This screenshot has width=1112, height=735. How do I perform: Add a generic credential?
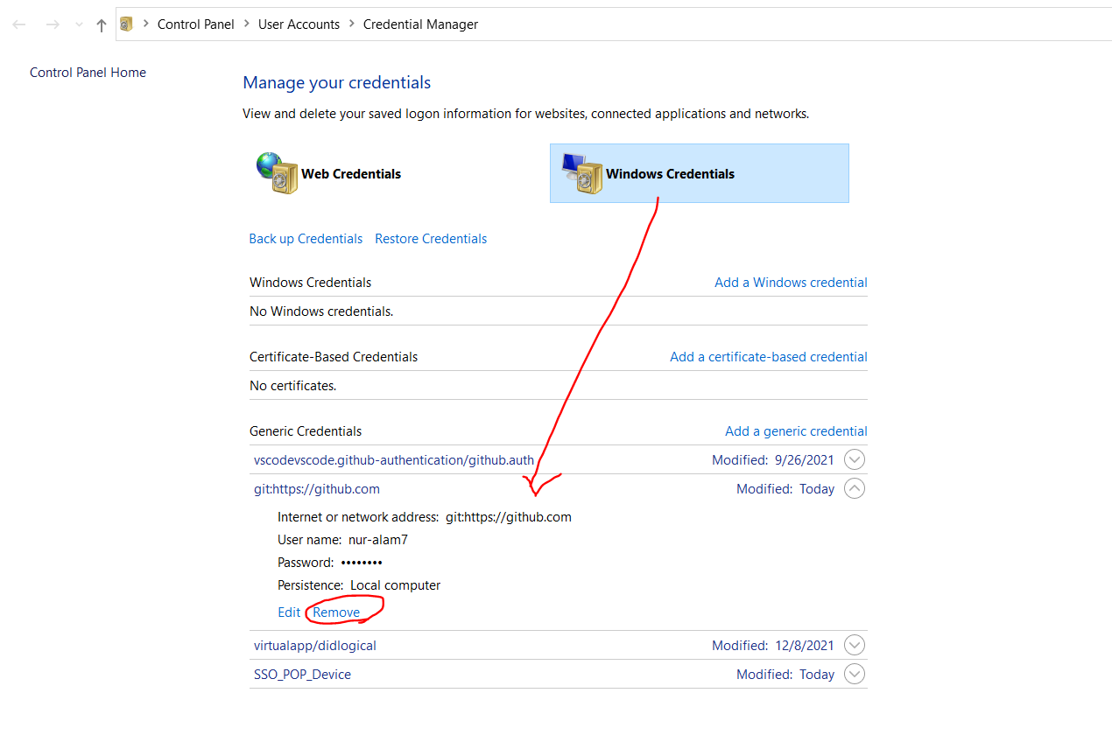tap(796, 431)
